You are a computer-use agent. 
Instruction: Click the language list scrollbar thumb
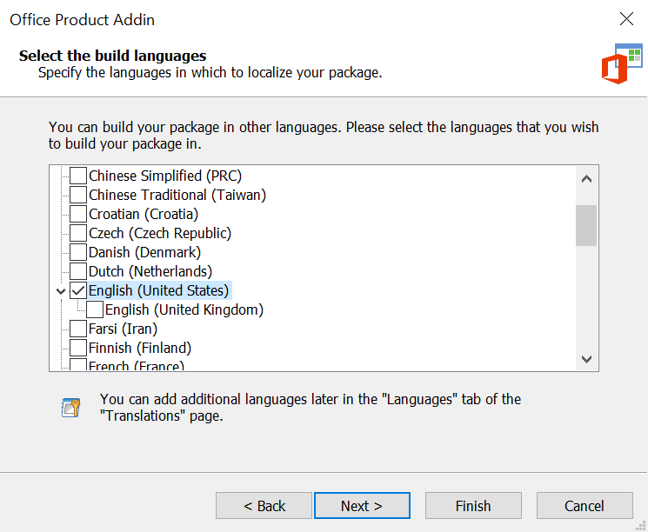click(x=586, y=225)
